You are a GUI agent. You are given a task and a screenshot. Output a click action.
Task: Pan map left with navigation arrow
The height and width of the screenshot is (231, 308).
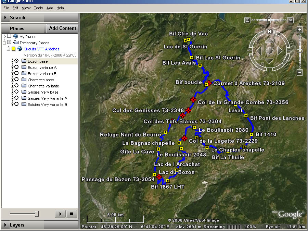pos(259,51)
